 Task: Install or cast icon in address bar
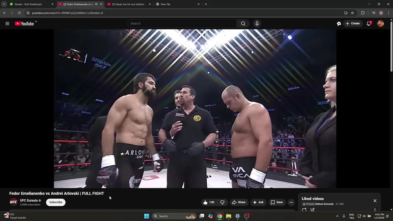point(346,13)
